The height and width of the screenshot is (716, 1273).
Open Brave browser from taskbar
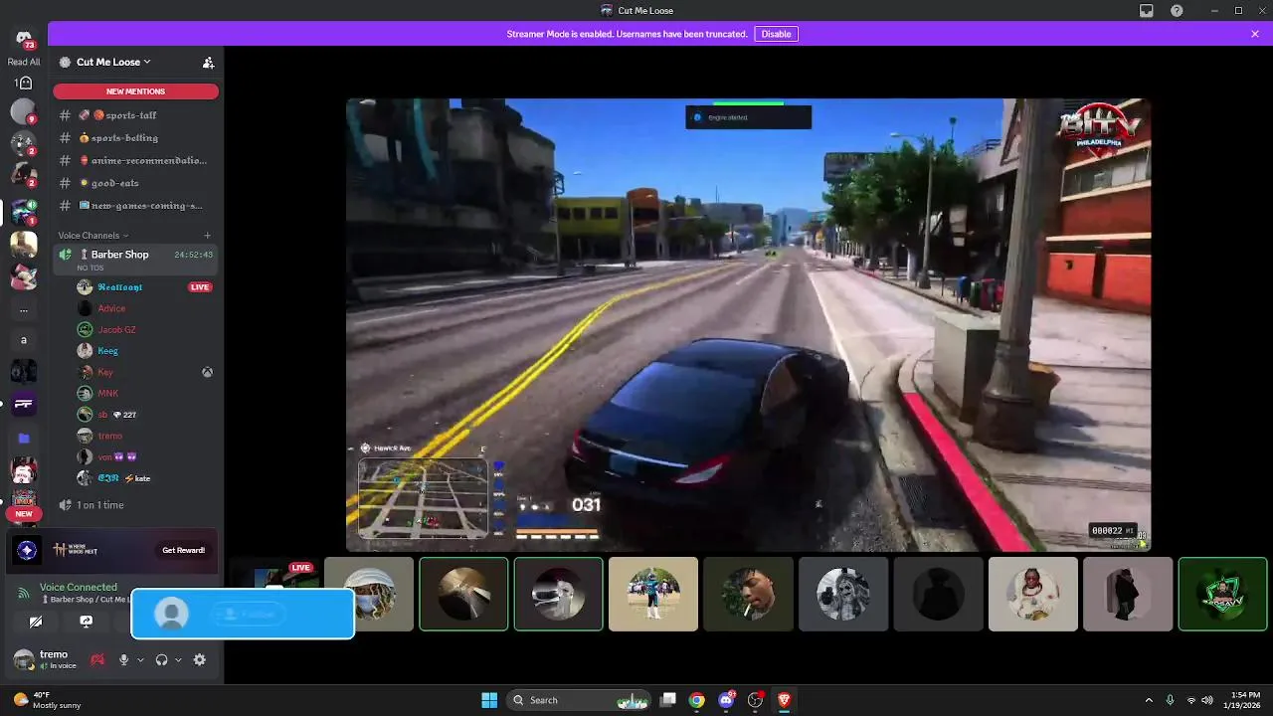tap(784, 700)
